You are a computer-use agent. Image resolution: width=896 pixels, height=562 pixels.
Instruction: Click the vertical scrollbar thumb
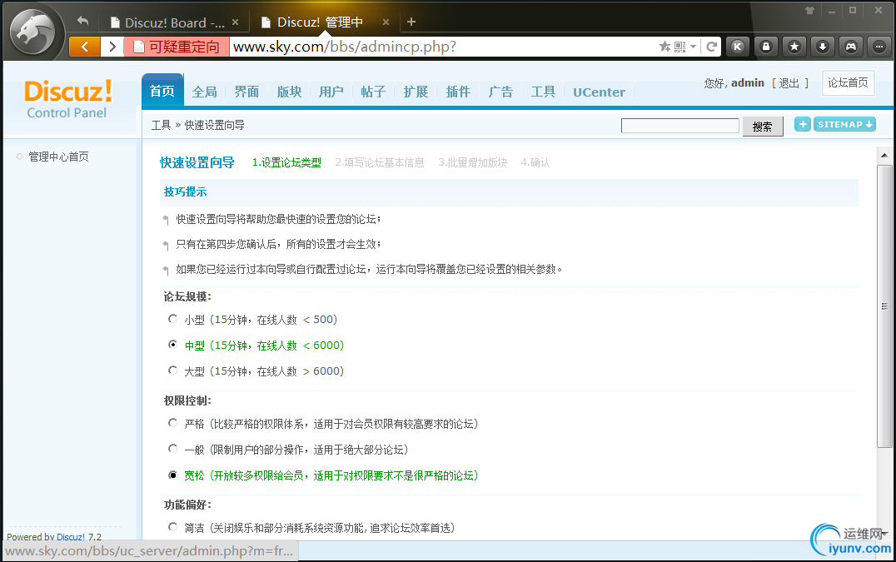884,306
